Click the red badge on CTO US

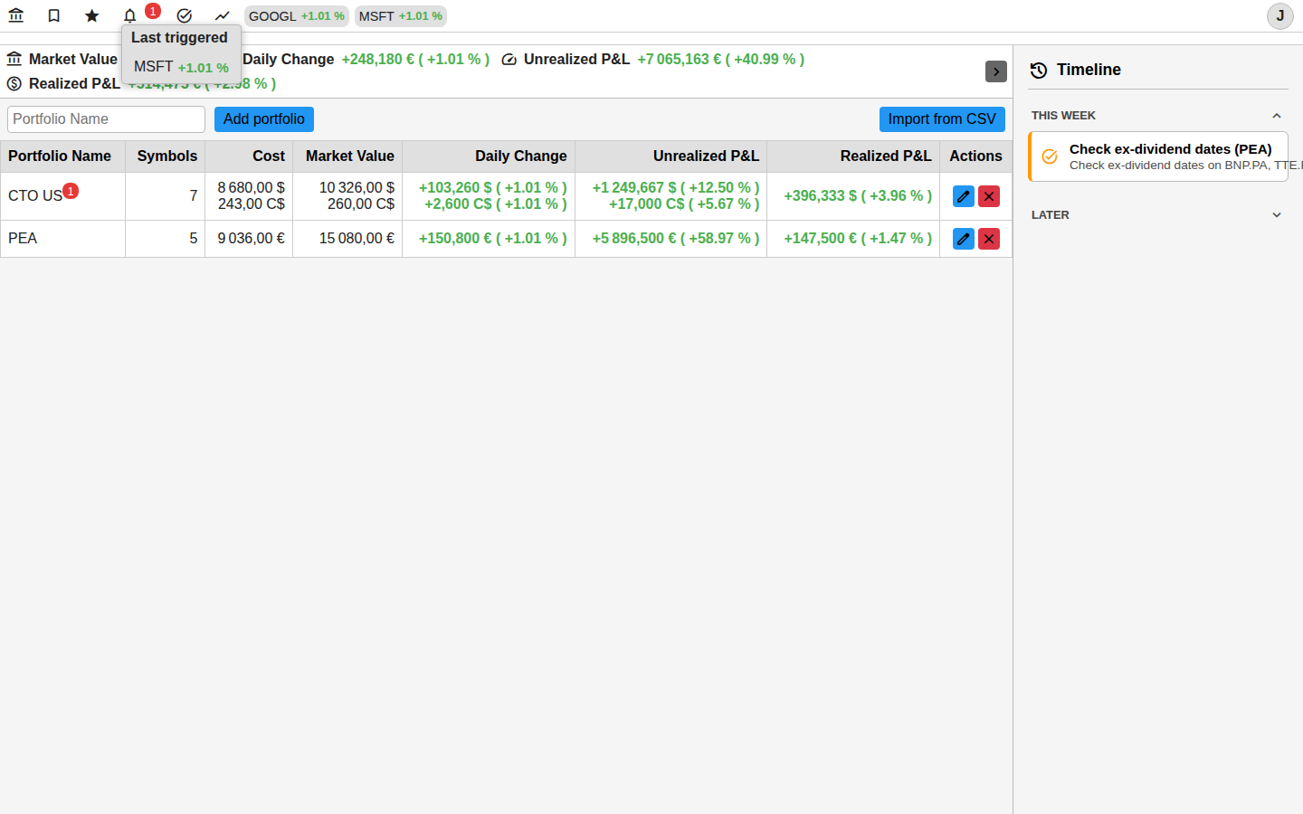[71, 191]
